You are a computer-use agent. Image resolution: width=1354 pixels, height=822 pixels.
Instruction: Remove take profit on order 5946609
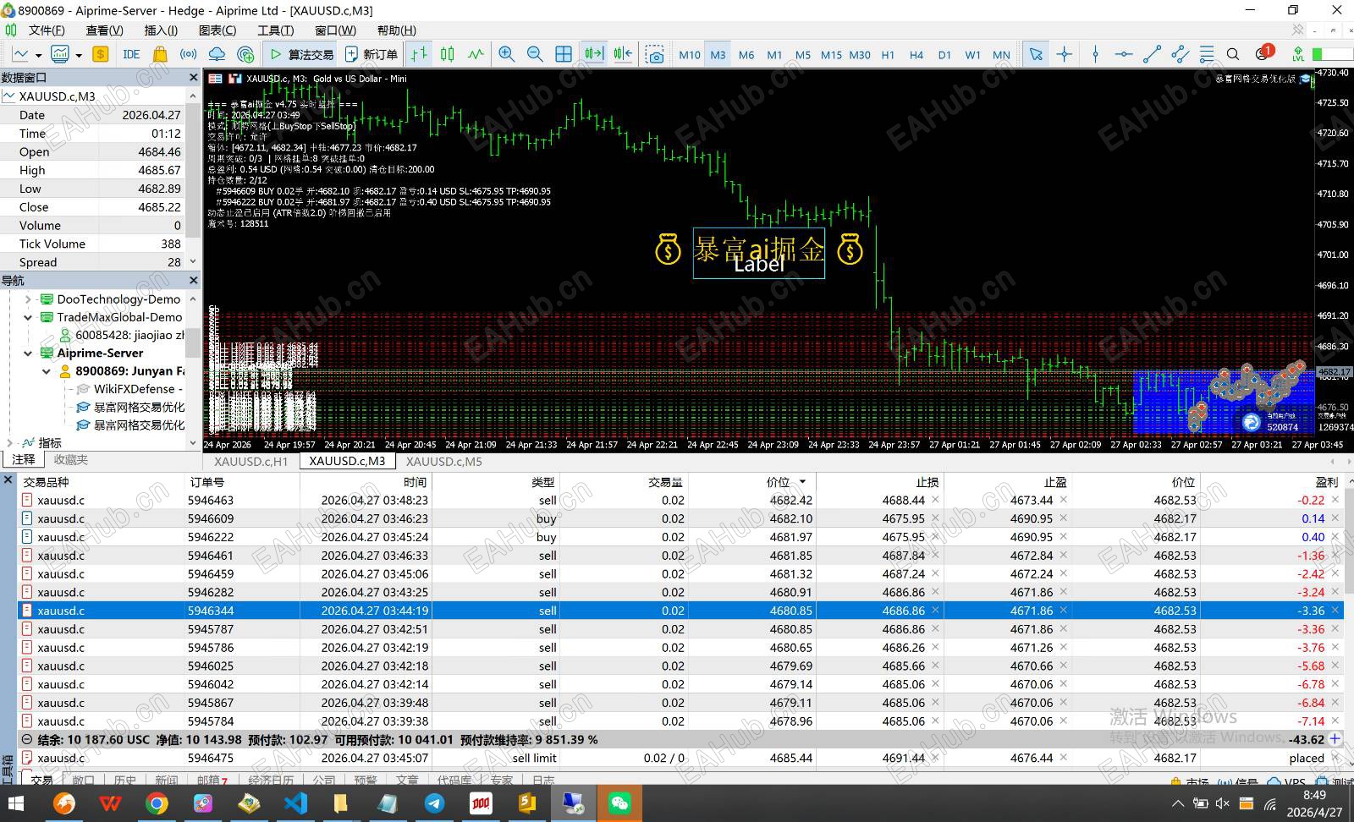tap(1064, 518)
